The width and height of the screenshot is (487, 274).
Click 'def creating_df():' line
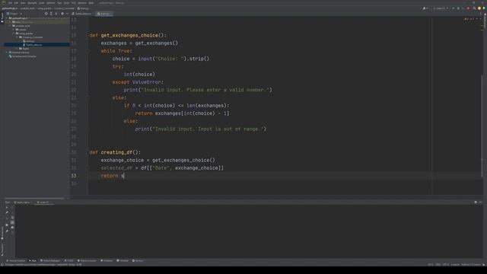click(115, 152)
